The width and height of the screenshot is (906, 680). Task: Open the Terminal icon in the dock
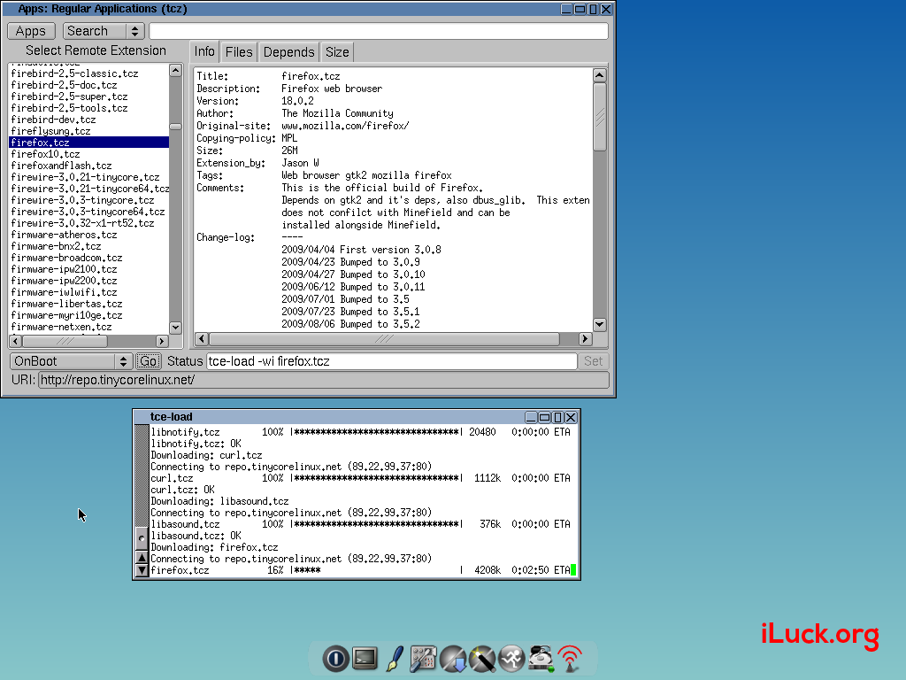365,658
